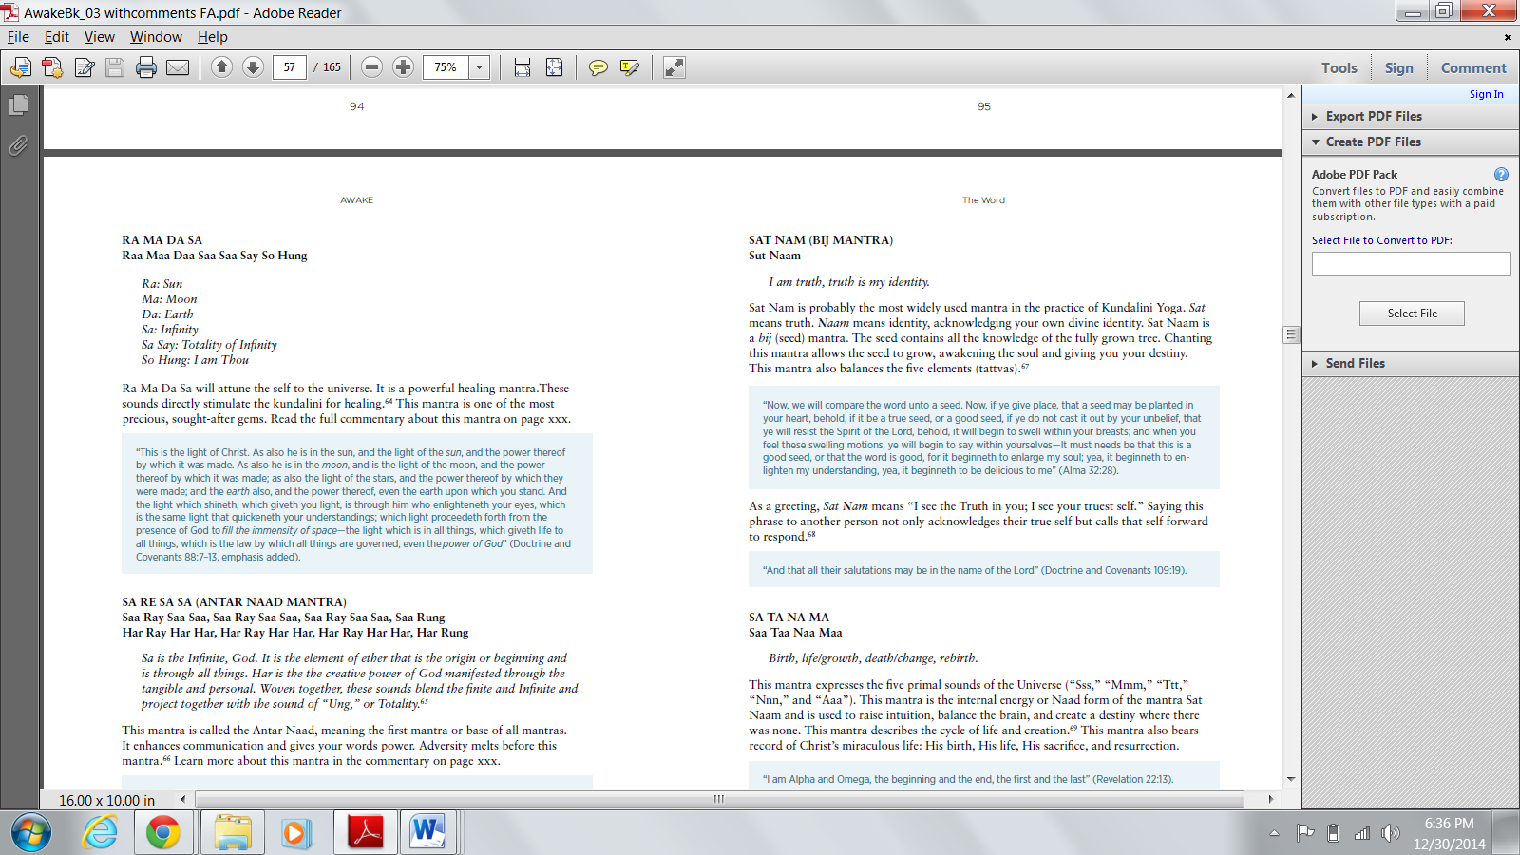Click the 'SA TA NA MA' heading

[x=788, y=617]
